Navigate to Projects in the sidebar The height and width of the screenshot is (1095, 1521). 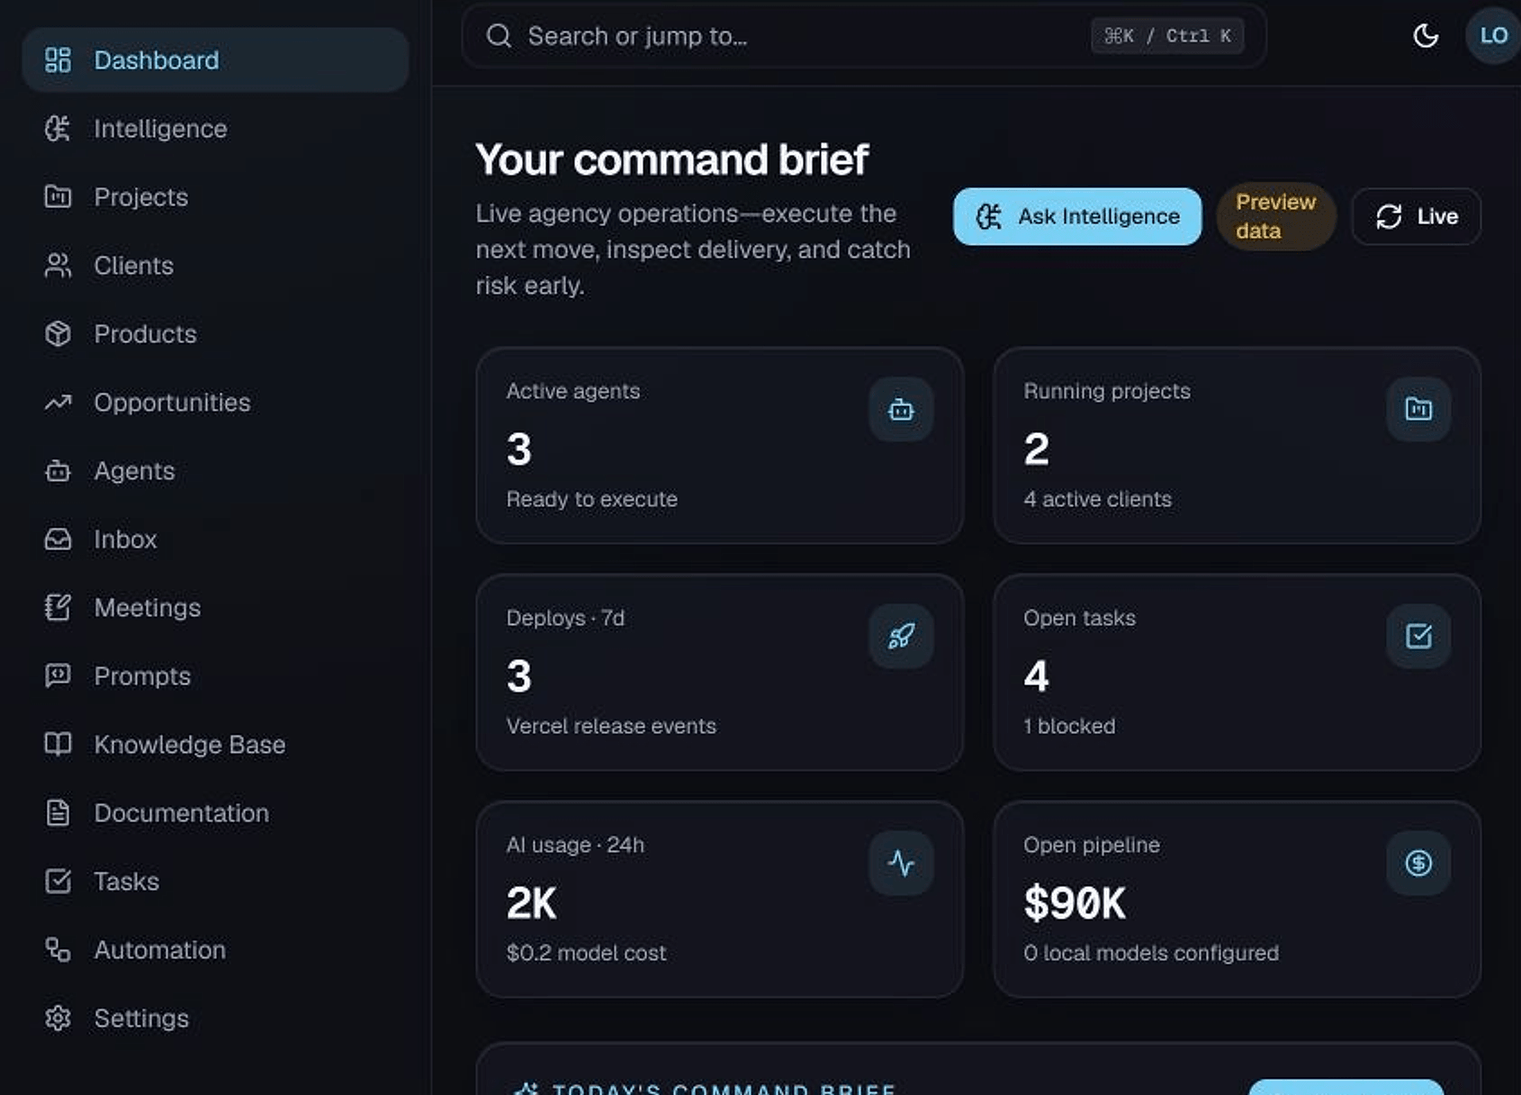tap(215, 197)
